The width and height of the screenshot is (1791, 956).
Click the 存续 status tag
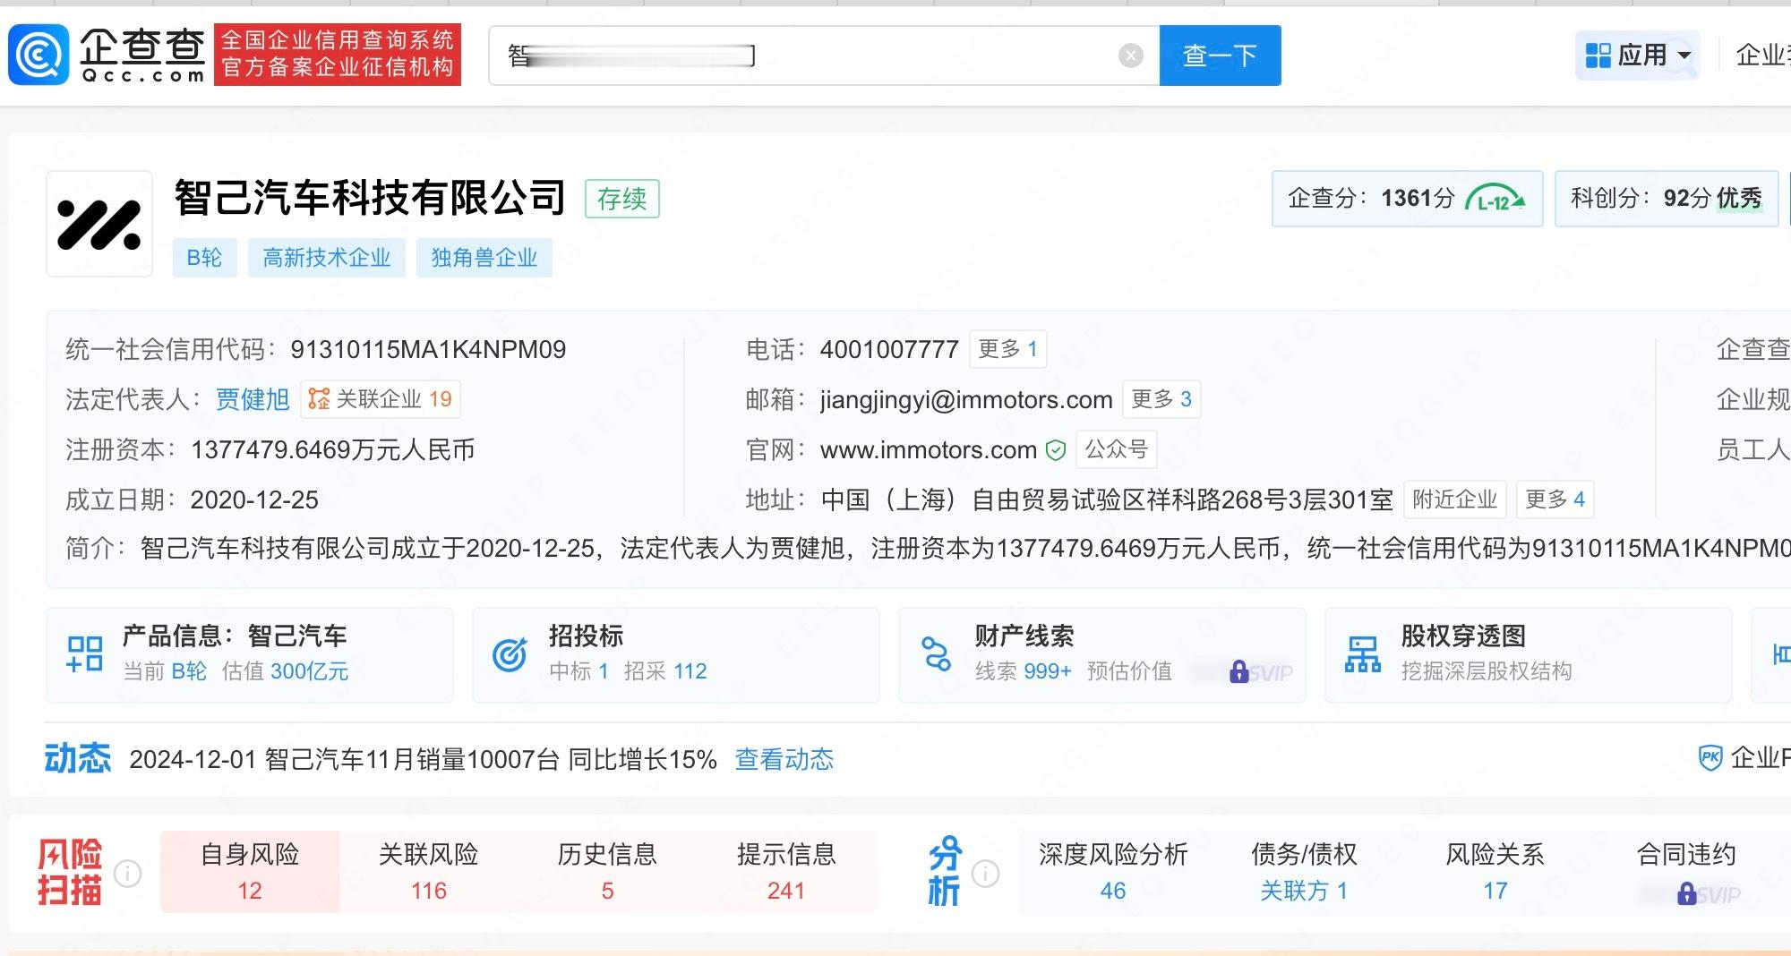pos(622,199)
